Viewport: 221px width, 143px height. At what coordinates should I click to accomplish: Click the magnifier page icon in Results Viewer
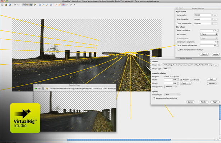pos(43,89)
